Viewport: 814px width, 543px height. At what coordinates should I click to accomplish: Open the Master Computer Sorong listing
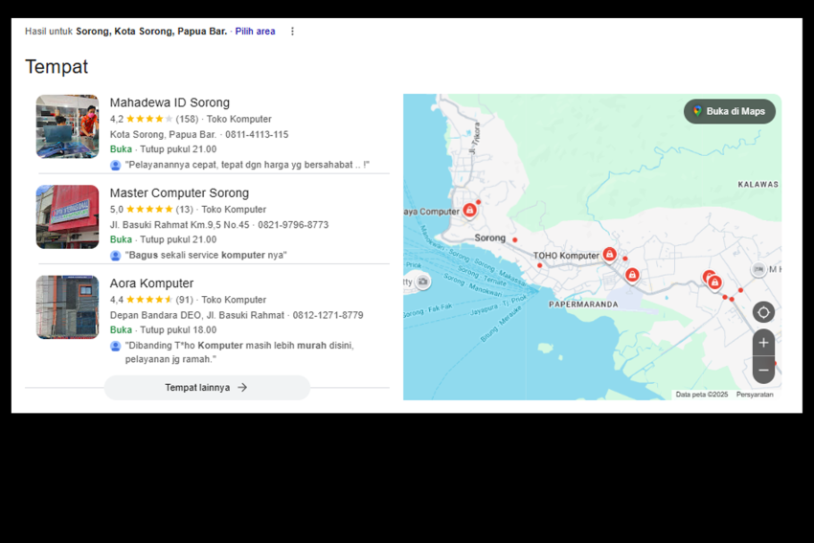click(179, 193)
